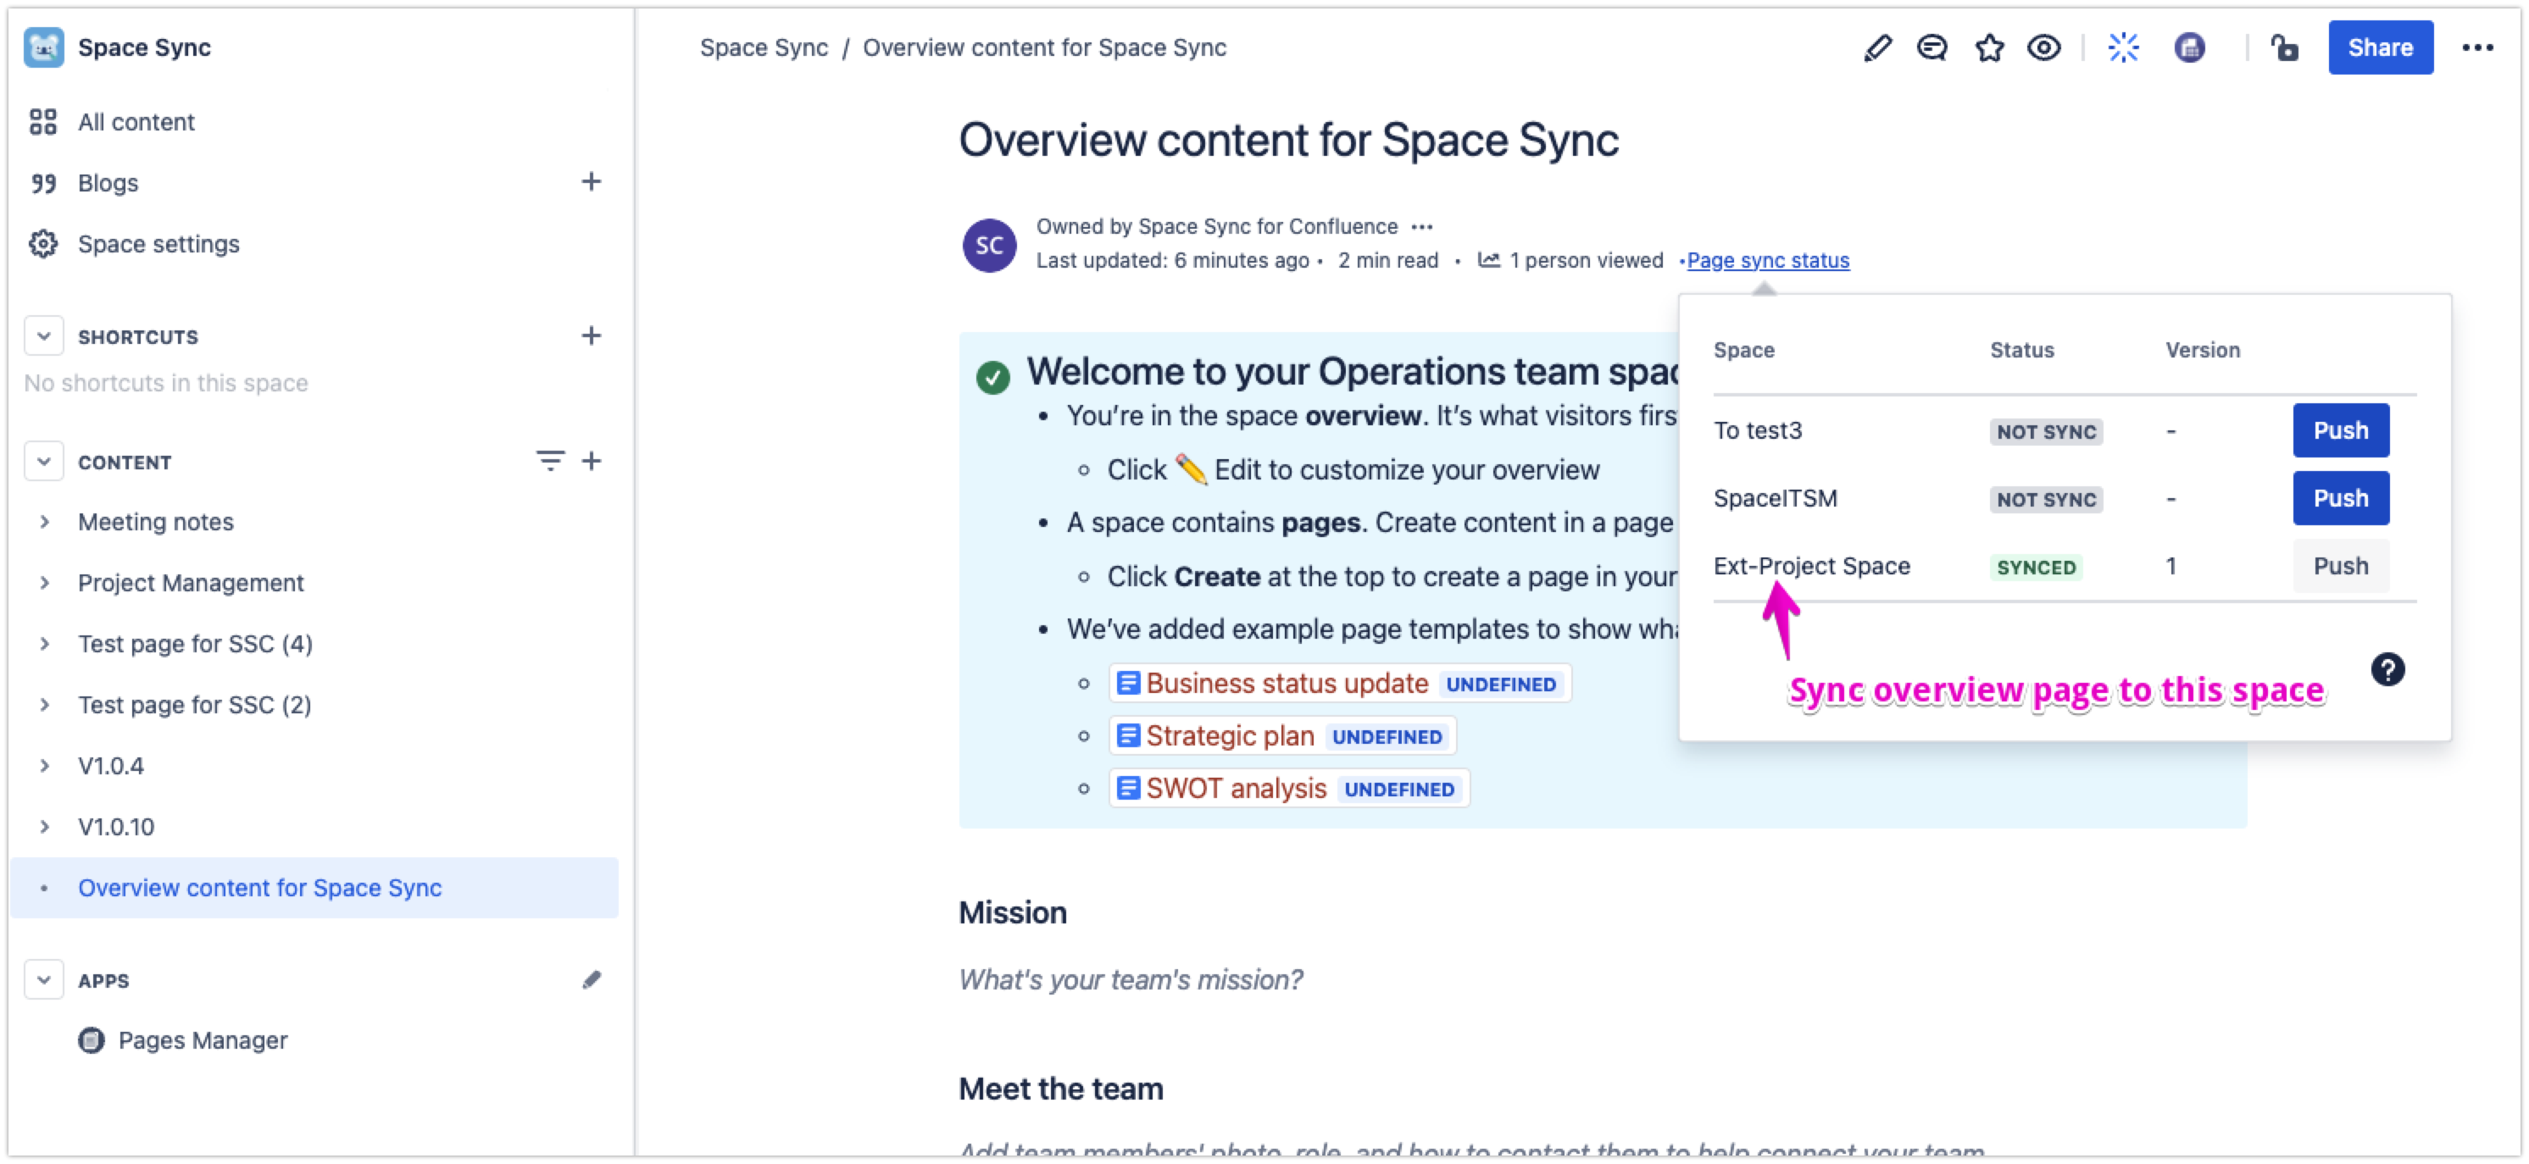Expand the Meeting notes page tree
This screenshot has height=1164, width=2529.
point(44,522)
